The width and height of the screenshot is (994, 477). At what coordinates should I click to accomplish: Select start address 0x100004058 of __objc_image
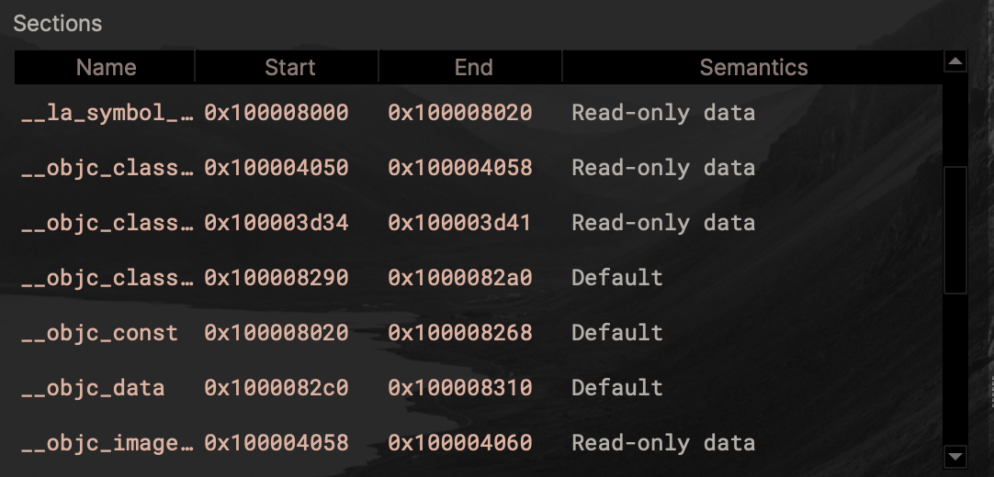pos(277,443)
